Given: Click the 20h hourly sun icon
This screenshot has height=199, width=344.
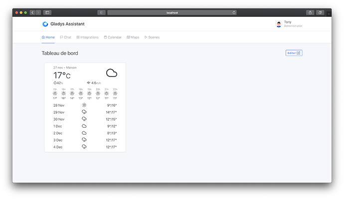Looking at the screenshot, I should coord(98,93).
